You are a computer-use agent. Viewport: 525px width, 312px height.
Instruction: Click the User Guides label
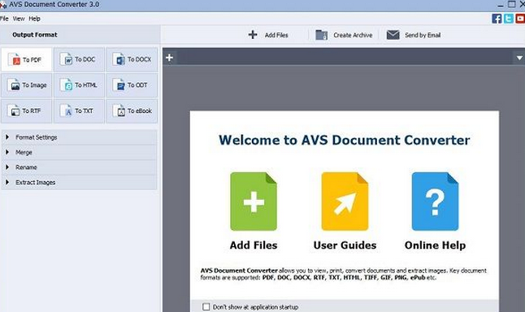[x=345, y=245]
